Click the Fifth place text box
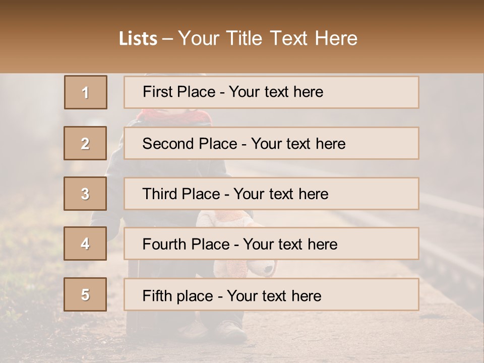 (x=271, y=294)
